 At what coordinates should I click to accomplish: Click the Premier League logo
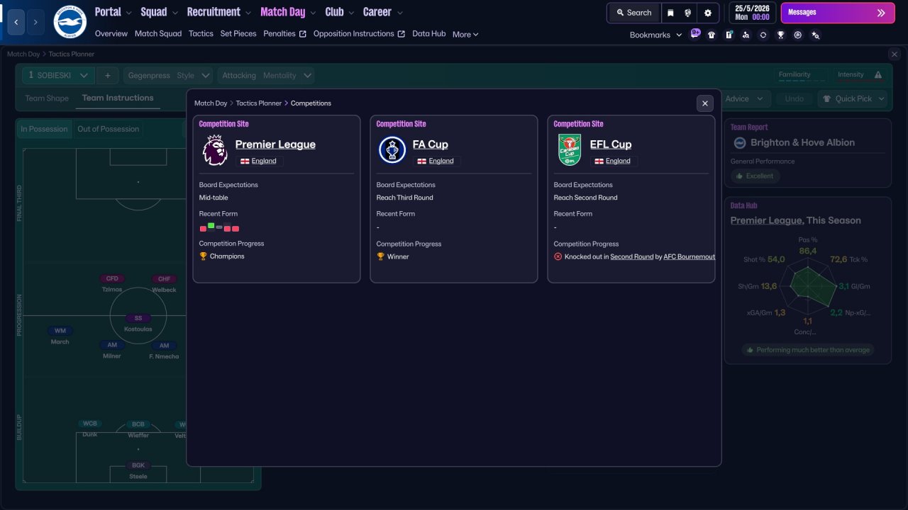pyautogui.click(x=215, y=150)
